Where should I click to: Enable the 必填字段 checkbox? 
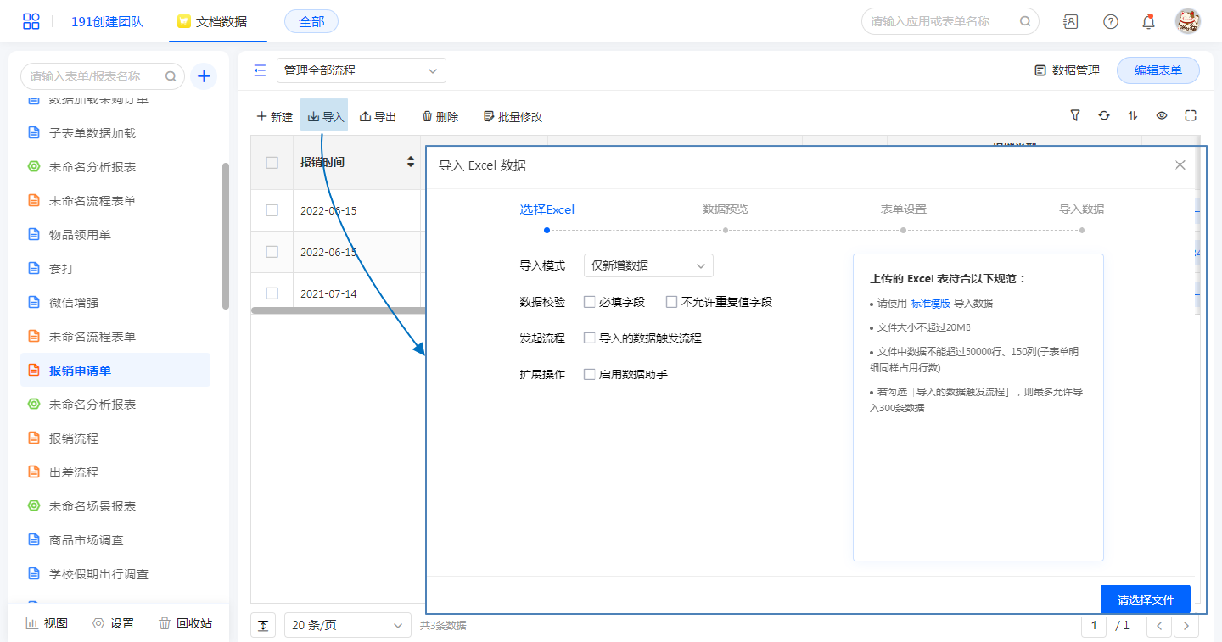pos(590,302)
